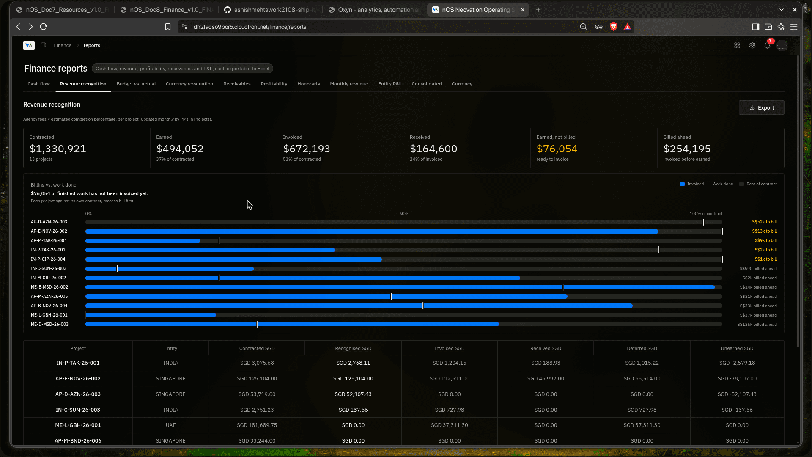
Task: Open the Entity P&L tab
Action: [390, 84]
